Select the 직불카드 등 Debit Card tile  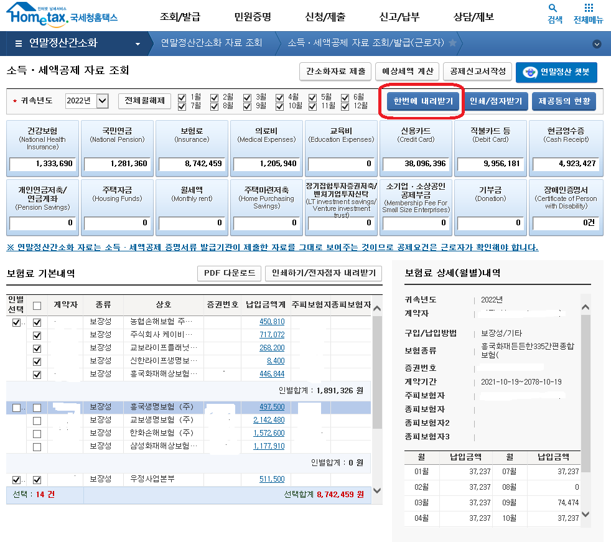(x=490, y=149)
